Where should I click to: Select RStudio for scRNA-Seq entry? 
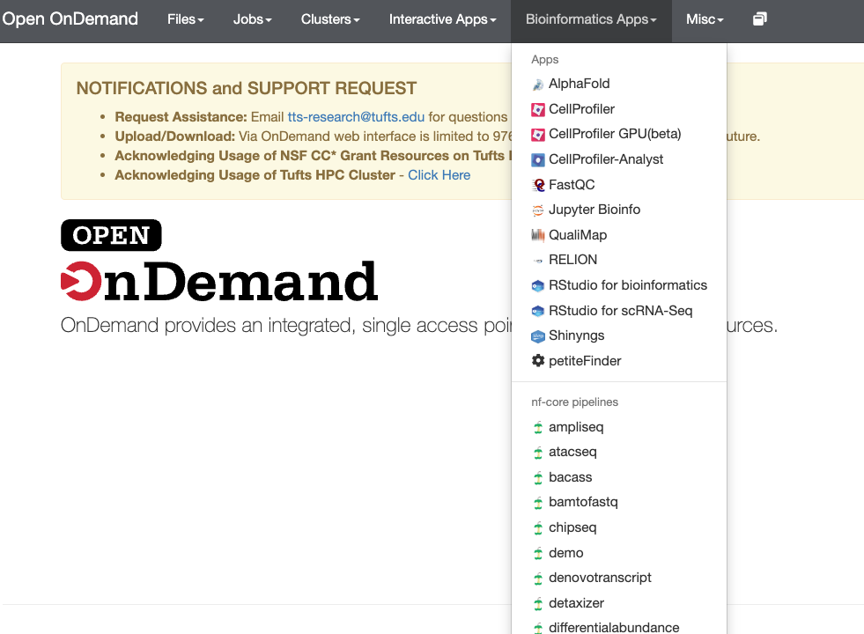619,311
